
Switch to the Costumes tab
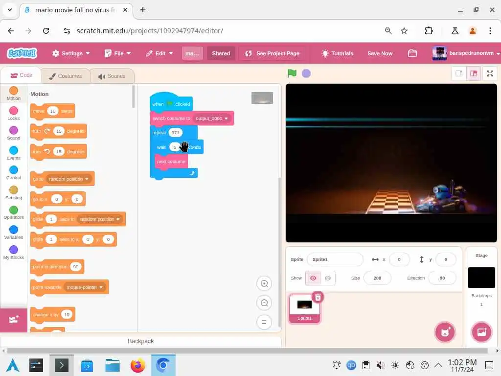click(66, 76)
